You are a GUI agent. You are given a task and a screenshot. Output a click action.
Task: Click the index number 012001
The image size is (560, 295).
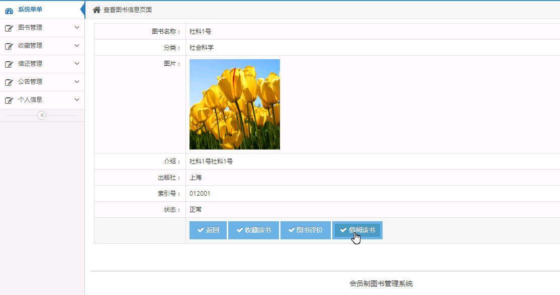point(200,194)
